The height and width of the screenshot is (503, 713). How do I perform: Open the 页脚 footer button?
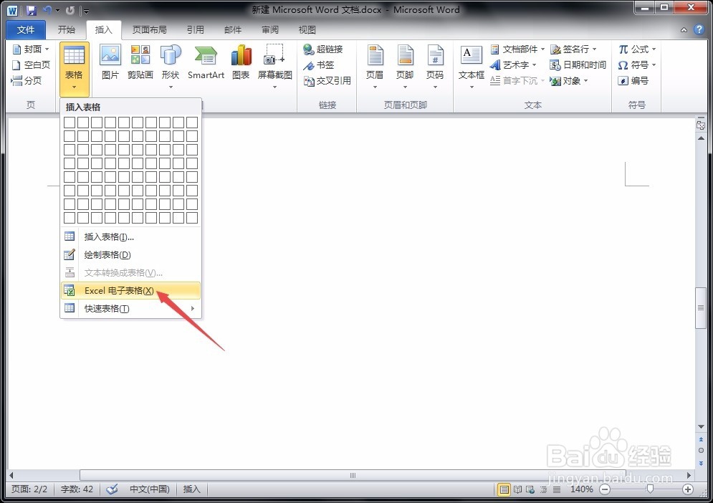point(405,67)
